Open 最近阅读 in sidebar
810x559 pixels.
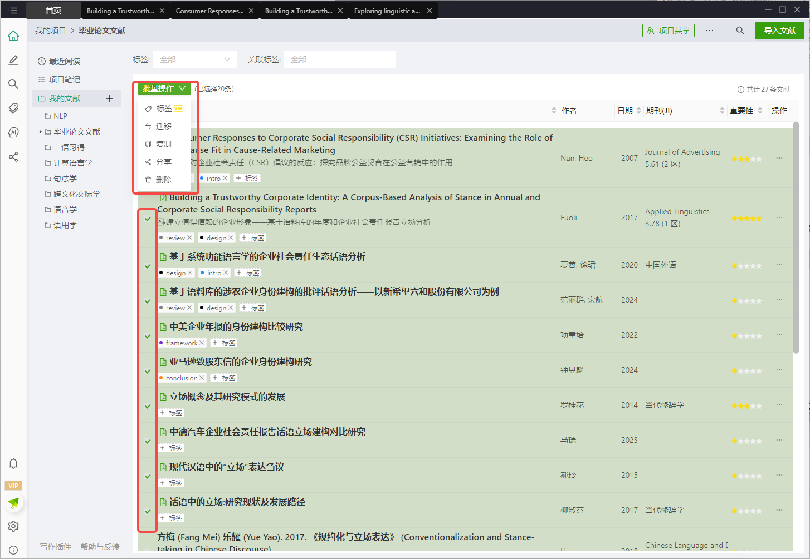(x=59, y=61)
